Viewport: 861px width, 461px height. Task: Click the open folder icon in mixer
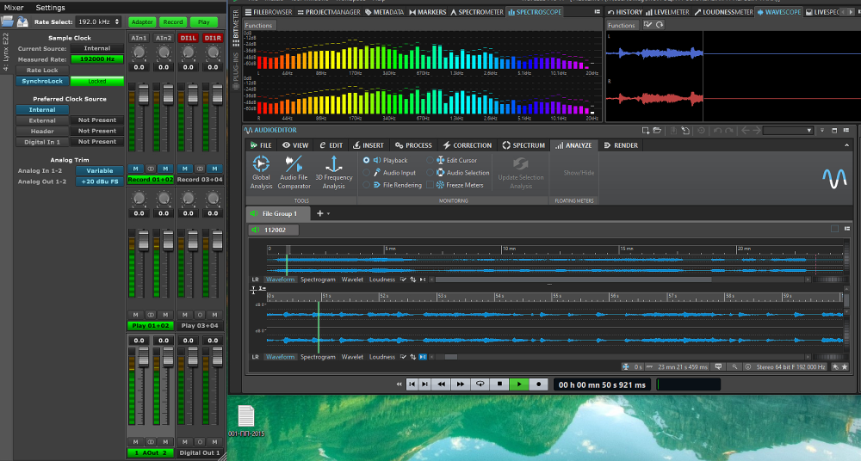pos(7,21)
